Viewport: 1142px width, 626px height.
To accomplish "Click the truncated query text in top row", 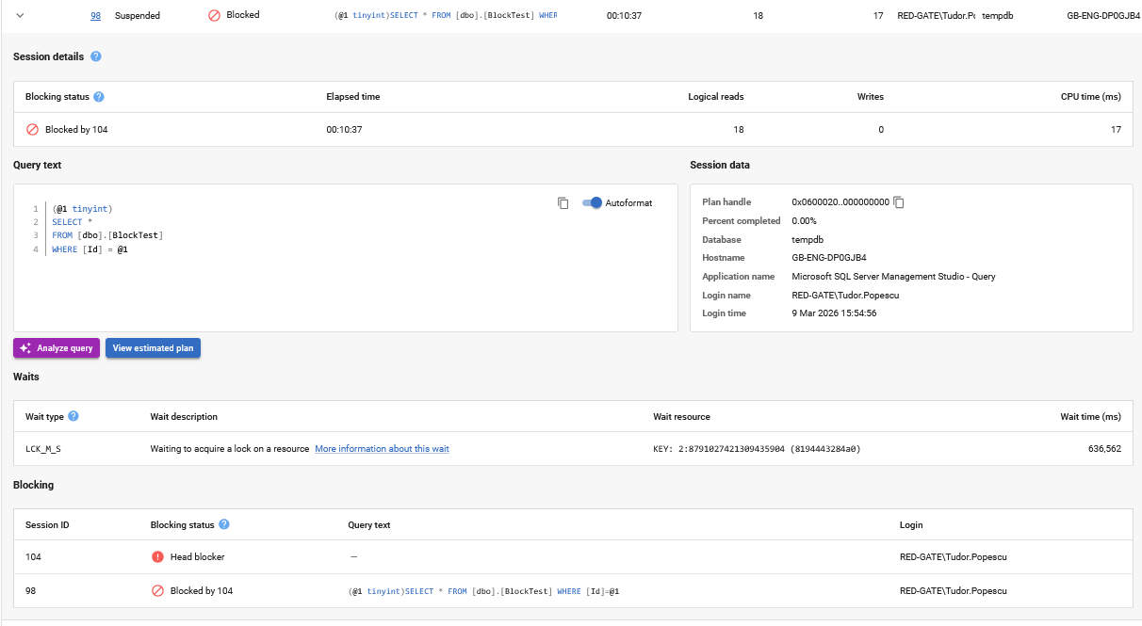I will (x=446, y=16).
